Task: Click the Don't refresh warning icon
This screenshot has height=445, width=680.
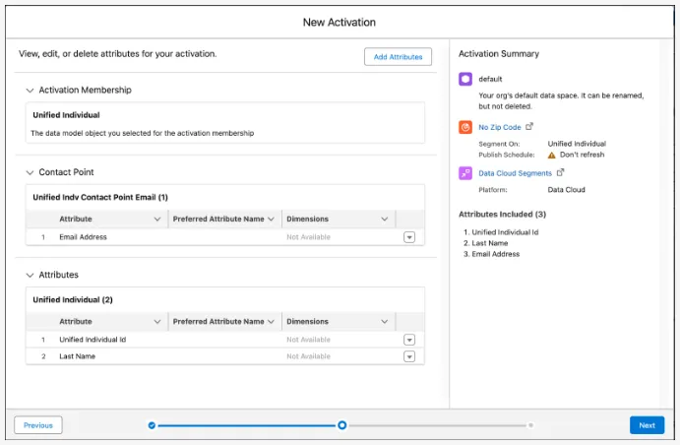Action: click(x=551, y=155)
